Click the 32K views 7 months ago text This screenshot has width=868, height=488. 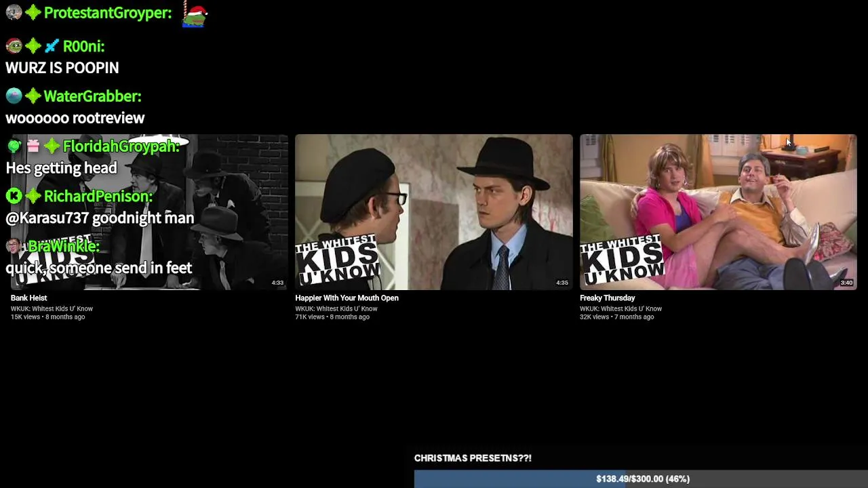click(617, 317)
